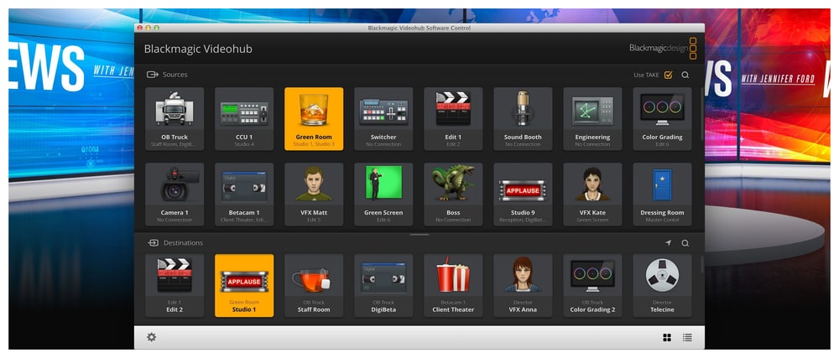Screen dimensions: 839x358
Task: Choose the VFX Anna destination
Action: [523, 285]
